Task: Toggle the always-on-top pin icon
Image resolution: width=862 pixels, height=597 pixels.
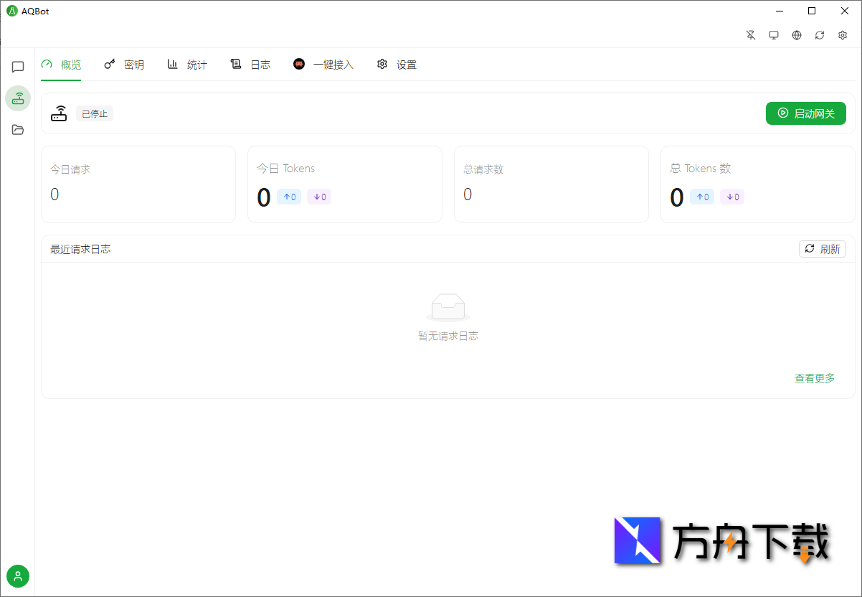Action: (751, 34)
